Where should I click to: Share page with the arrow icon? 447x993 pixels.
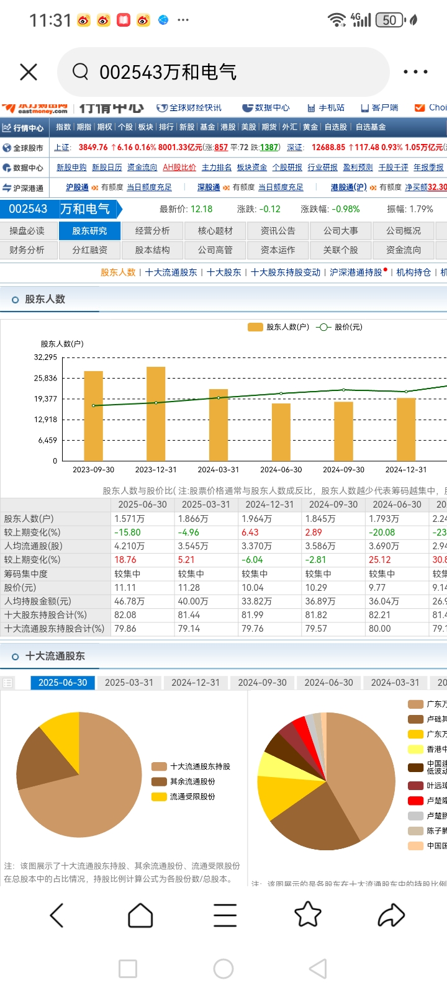click(391, 915)
